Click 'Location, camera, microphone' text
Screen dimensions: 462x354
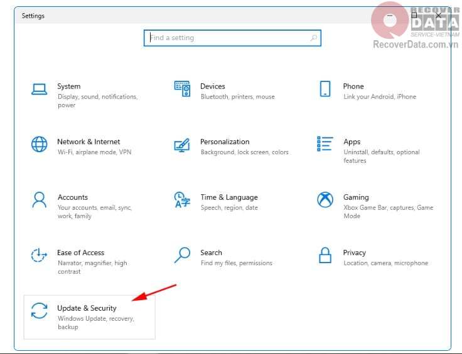pyautogui.click(x=385, y=263)
